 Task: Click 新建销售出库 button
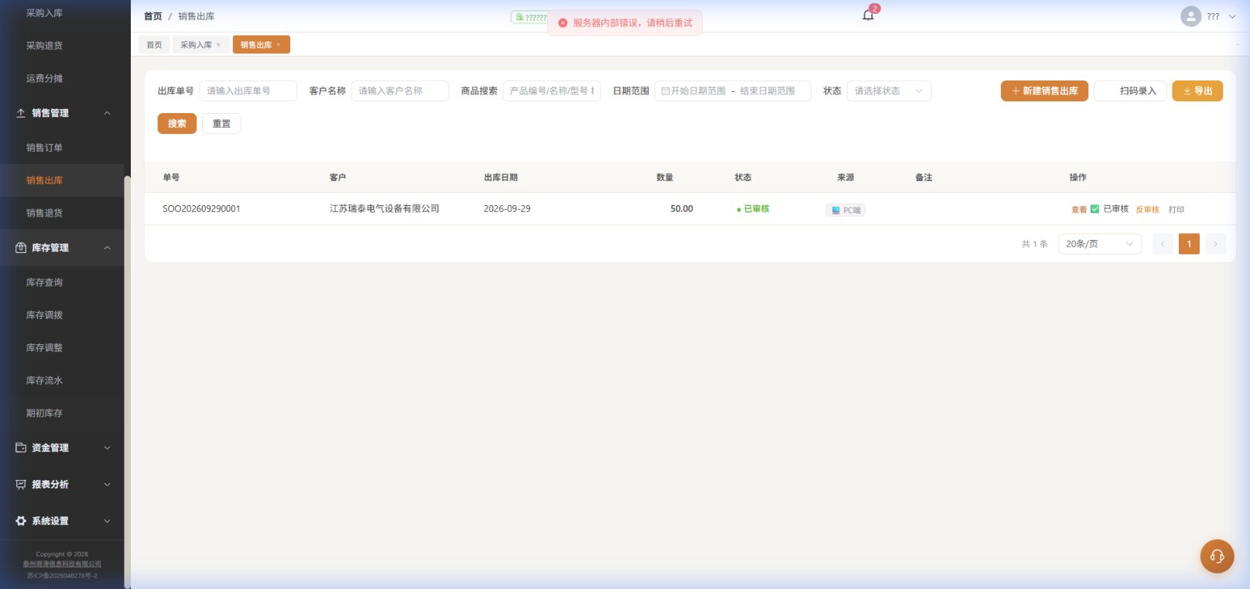pos(1044,91)
